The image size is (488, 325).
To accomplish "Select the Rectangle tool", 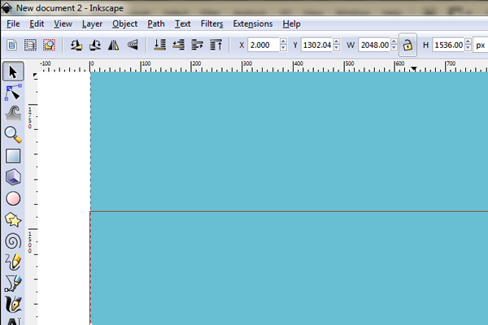I will pyautogui.click(x=13, y=156).
